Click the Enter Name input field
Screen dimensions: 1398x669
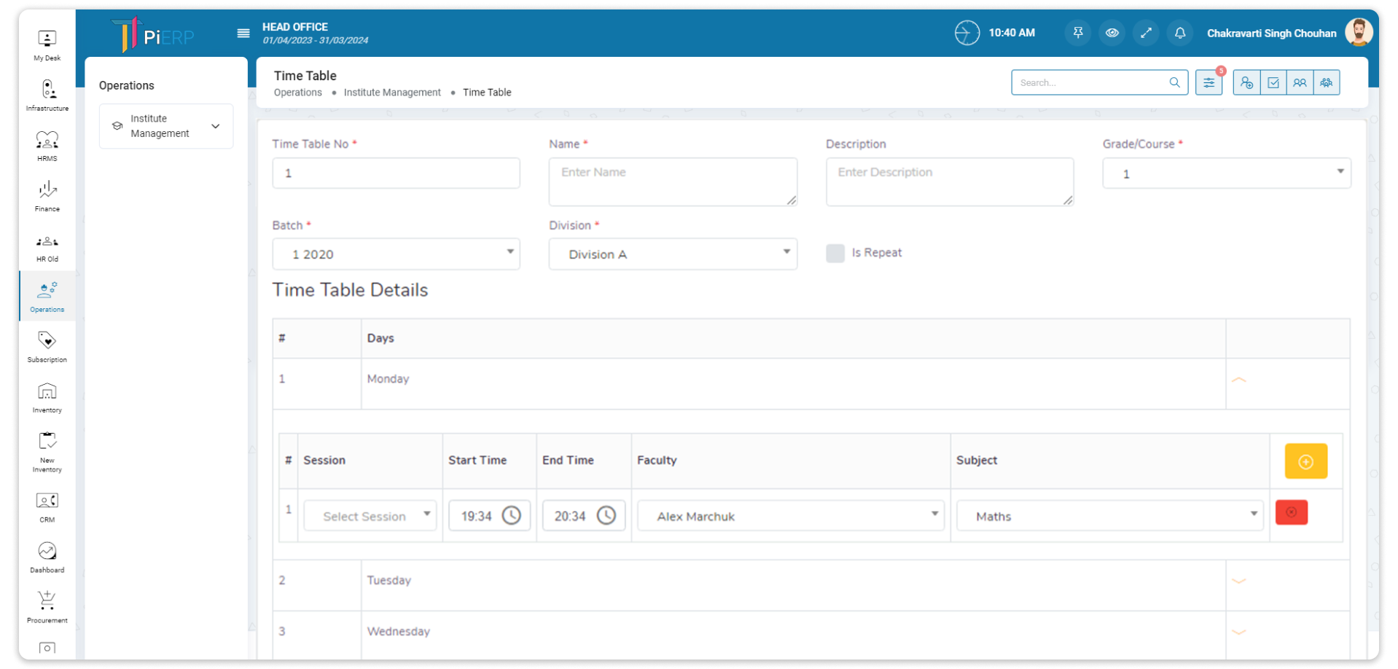point(672,181)
